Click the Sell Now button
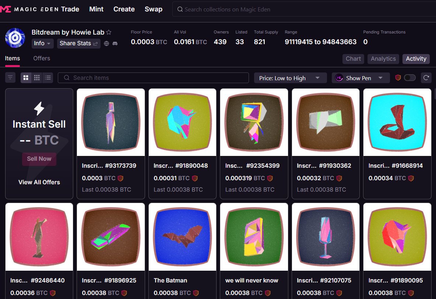 point(39,159)
